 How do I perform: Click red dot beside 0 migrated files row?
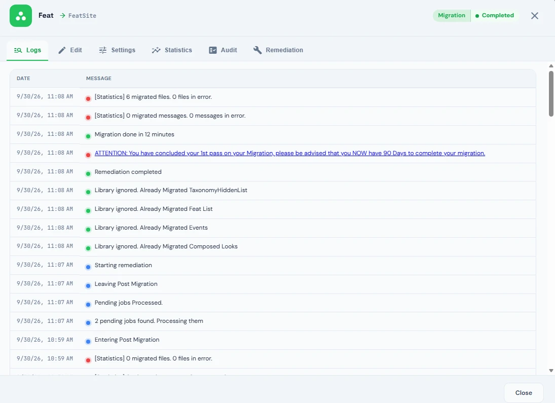88,360
